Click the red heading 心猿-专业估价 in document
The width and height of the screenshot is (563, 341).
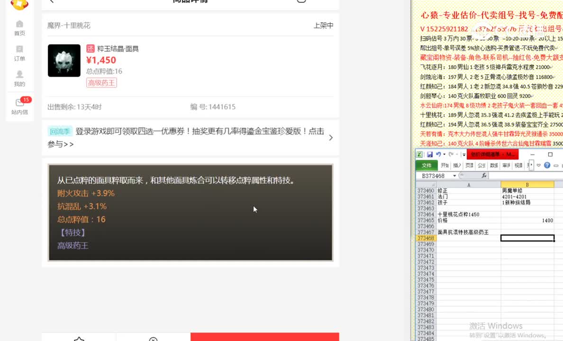[491, 15]
